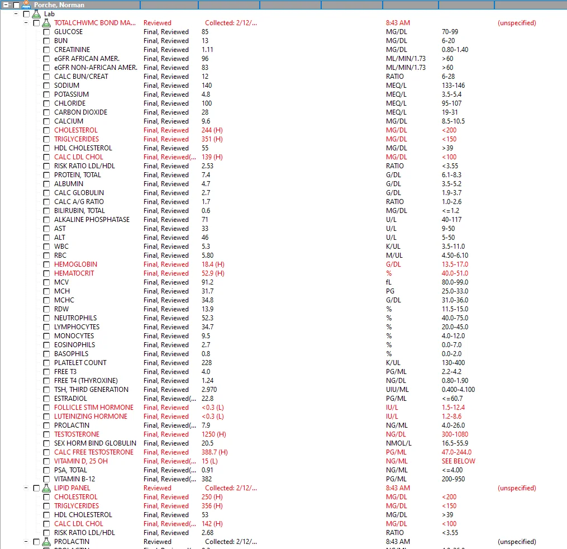Check the TOTALCHWMC BOND MA... panel checkbox

pos(36,23)
